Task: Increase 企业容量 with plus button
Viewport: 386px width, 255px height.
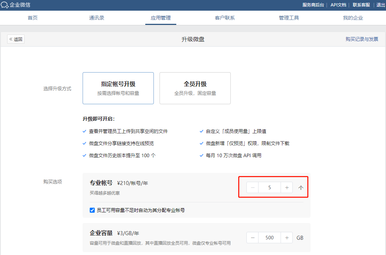Action: pos(287,238)
